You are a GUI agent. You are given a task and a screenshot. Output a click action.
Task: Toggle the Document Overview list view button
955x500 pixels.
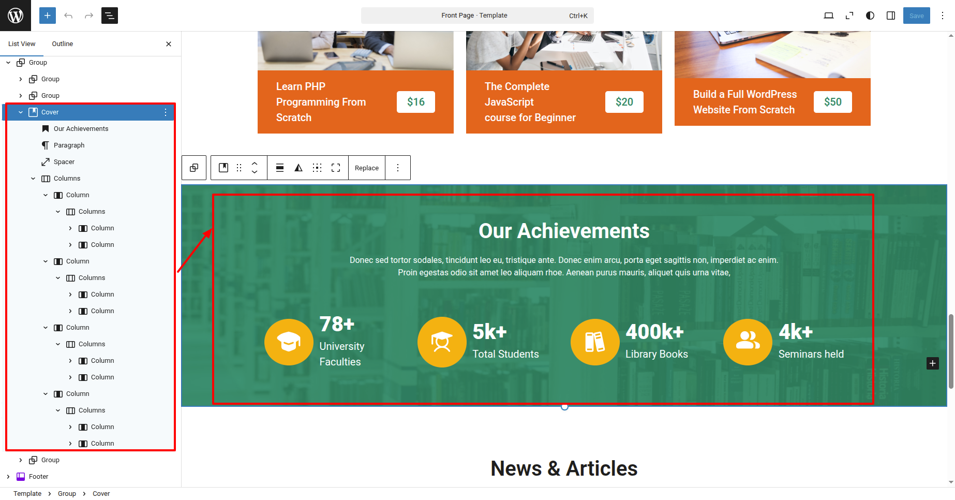click(x=110, y=16)
